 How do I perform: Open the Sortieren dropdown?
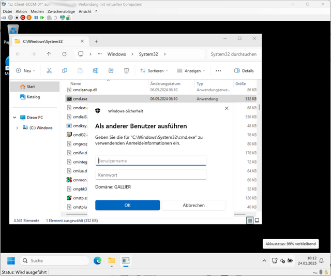point(154,71)
